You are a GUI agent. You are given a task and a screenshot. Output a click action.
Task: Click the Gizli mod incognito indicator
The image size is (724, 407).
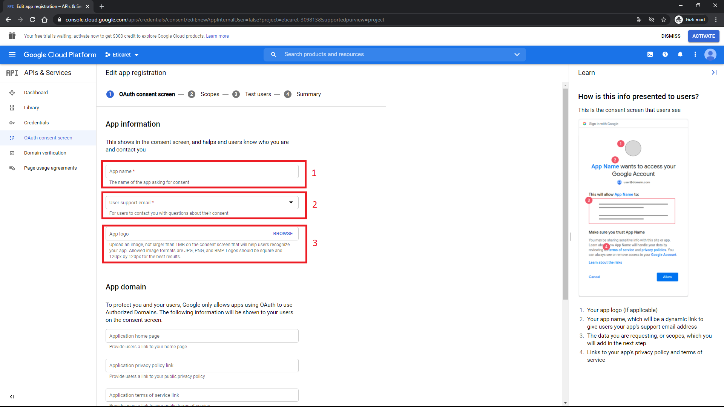coord(690,20)
